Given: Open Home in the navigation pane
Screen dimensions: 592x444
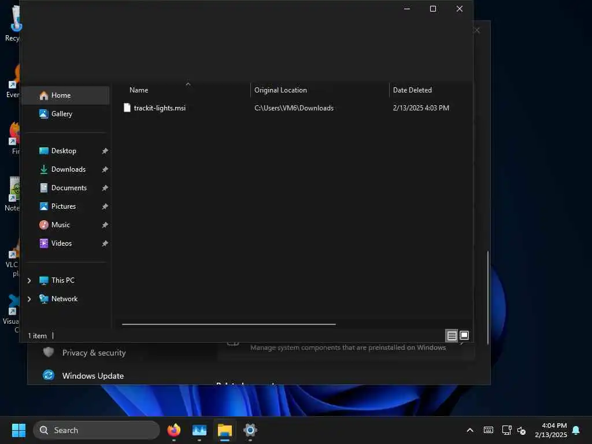Looking at the screenshot, I should coord(65,95).
